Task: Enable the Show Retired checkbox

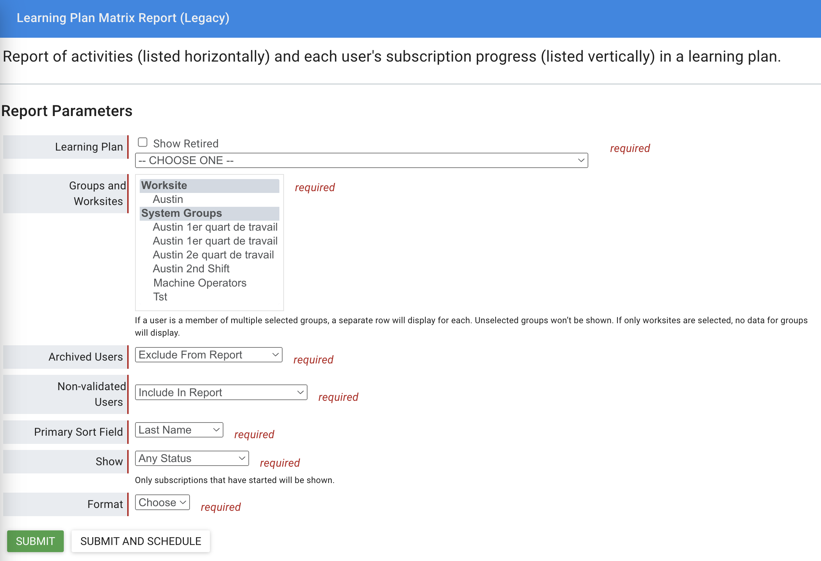Action: coord(143,142)
